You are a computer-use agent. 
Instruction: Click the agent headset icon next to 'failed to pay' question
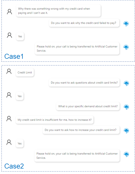click(x=126, y=24)
